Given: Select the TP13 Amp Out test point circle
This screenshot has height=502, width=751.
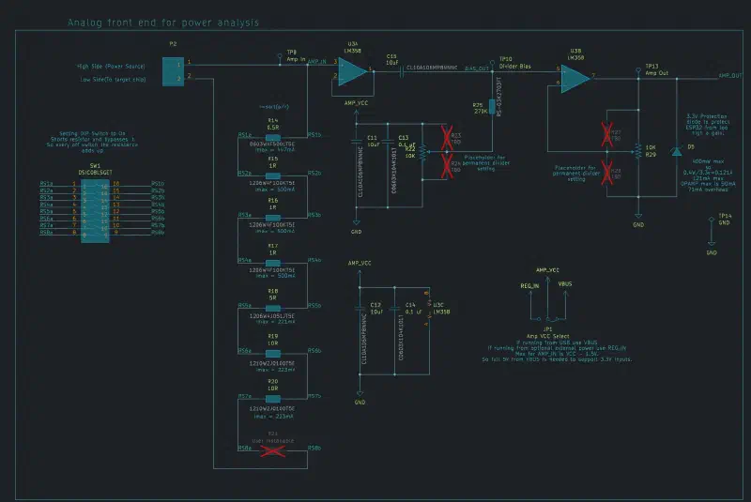Looking at the screenshot, I should [638, 70].
